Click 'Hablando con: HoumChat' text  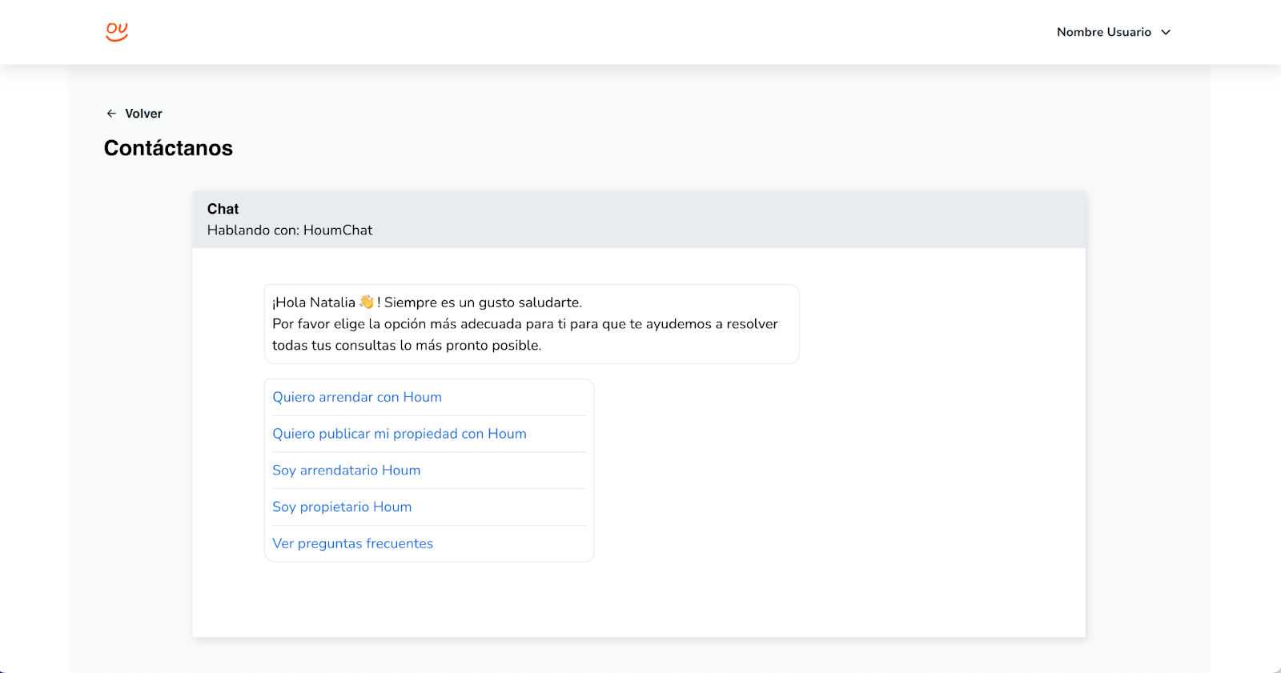(x=290, y=230)
